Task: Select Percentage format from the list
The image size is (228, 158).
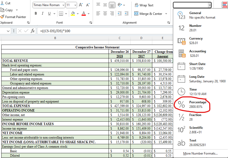Action: coord(197,104)
